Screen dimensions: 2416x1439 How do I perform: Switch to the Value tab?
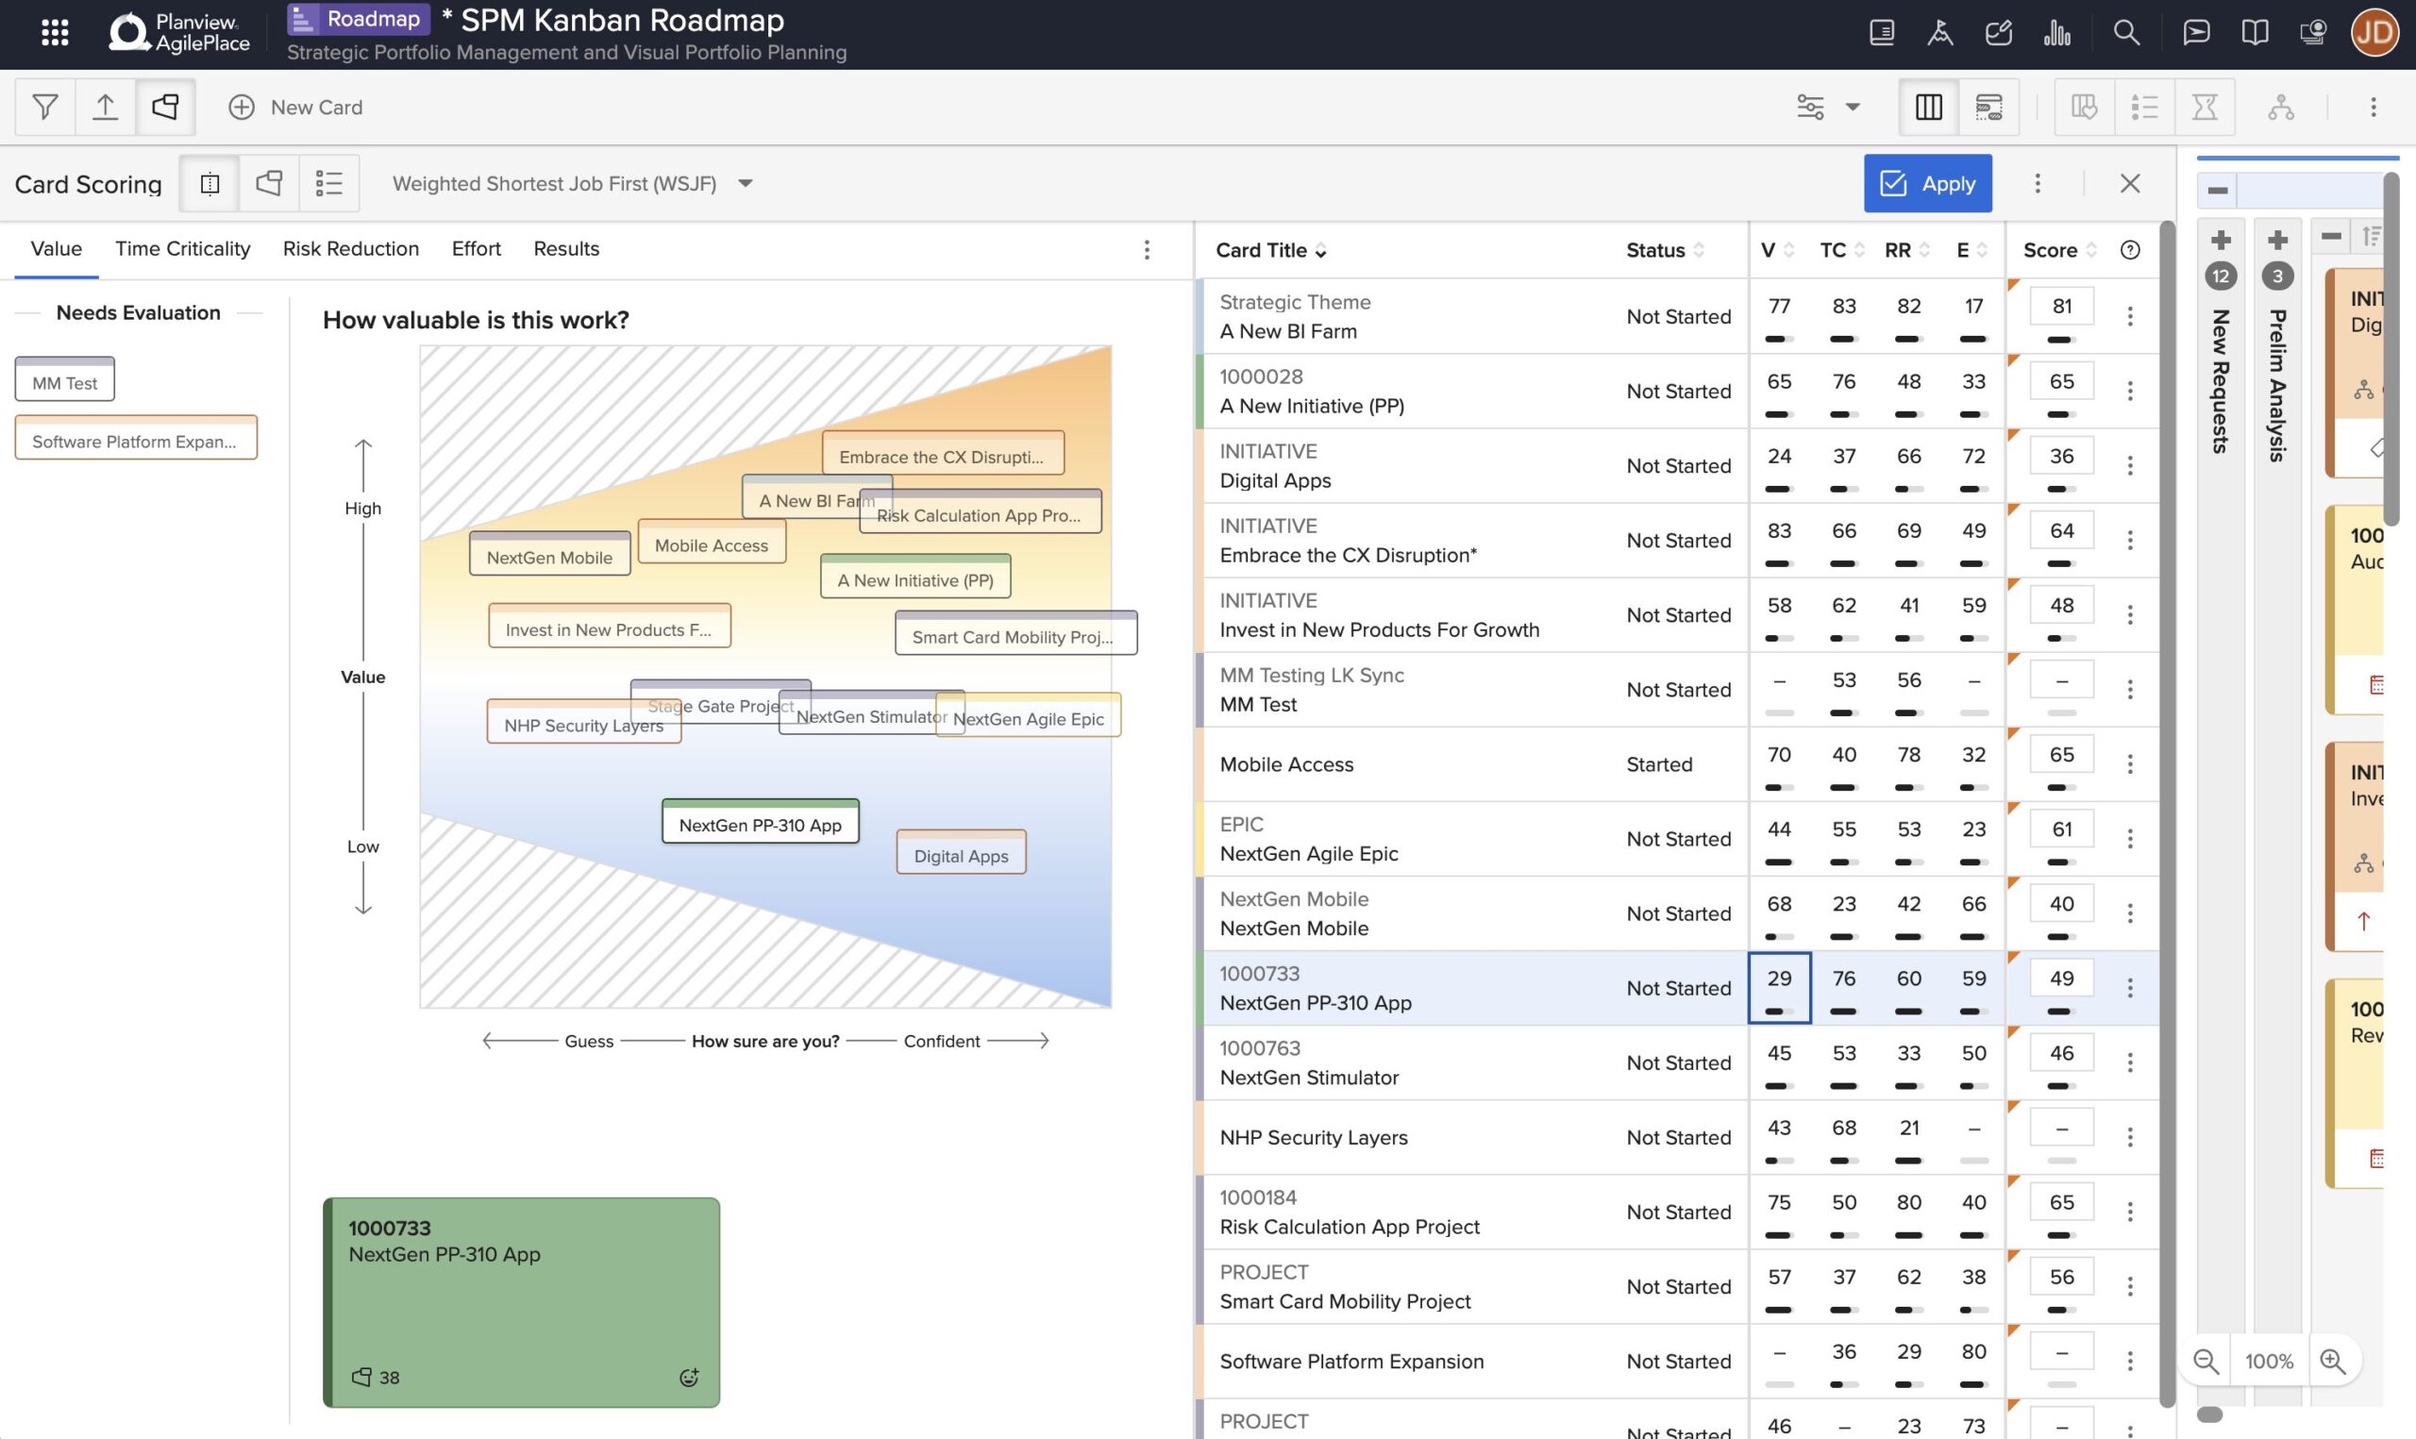pos(57,248)
